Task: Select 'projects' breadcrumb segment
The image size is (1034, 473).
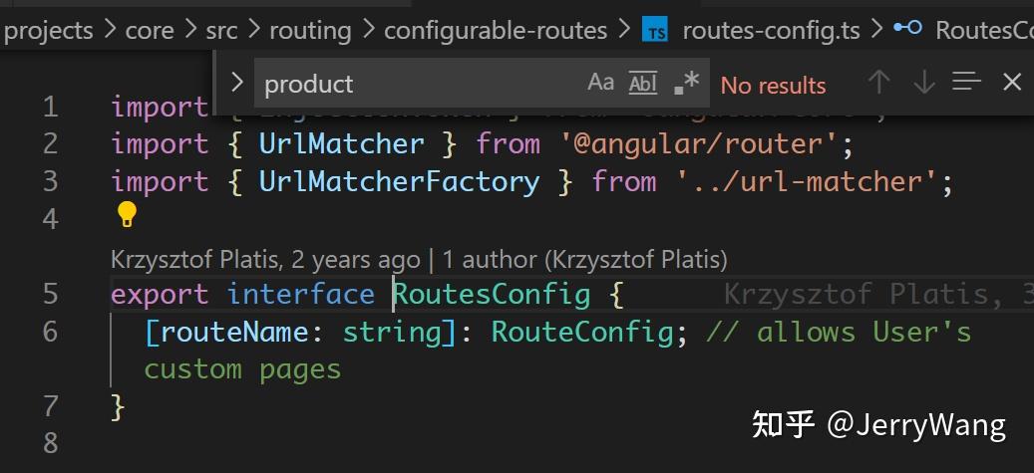Action: [48, 30]
